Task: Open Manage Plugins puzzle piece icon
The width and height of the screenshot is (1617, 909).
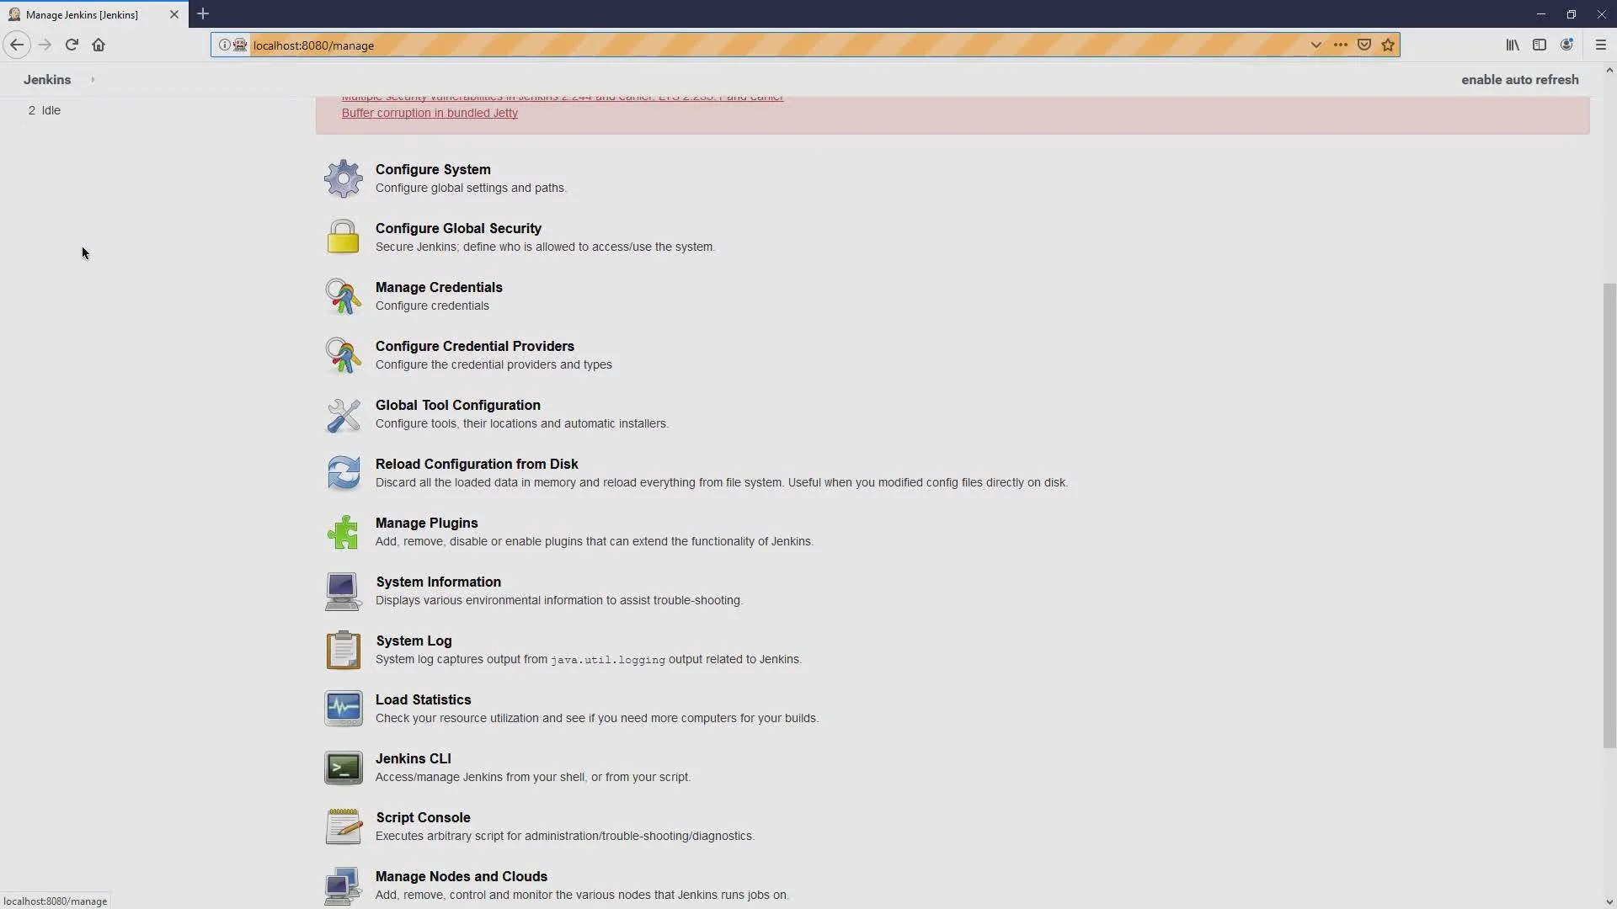Action: tap(343, 530)
